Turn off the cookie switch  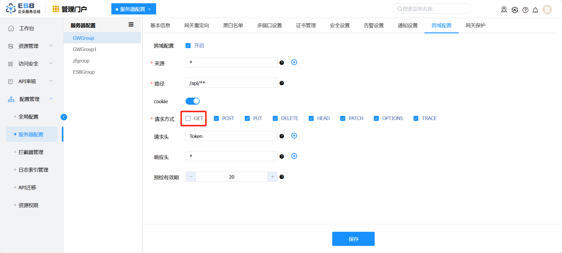[193, 101]
